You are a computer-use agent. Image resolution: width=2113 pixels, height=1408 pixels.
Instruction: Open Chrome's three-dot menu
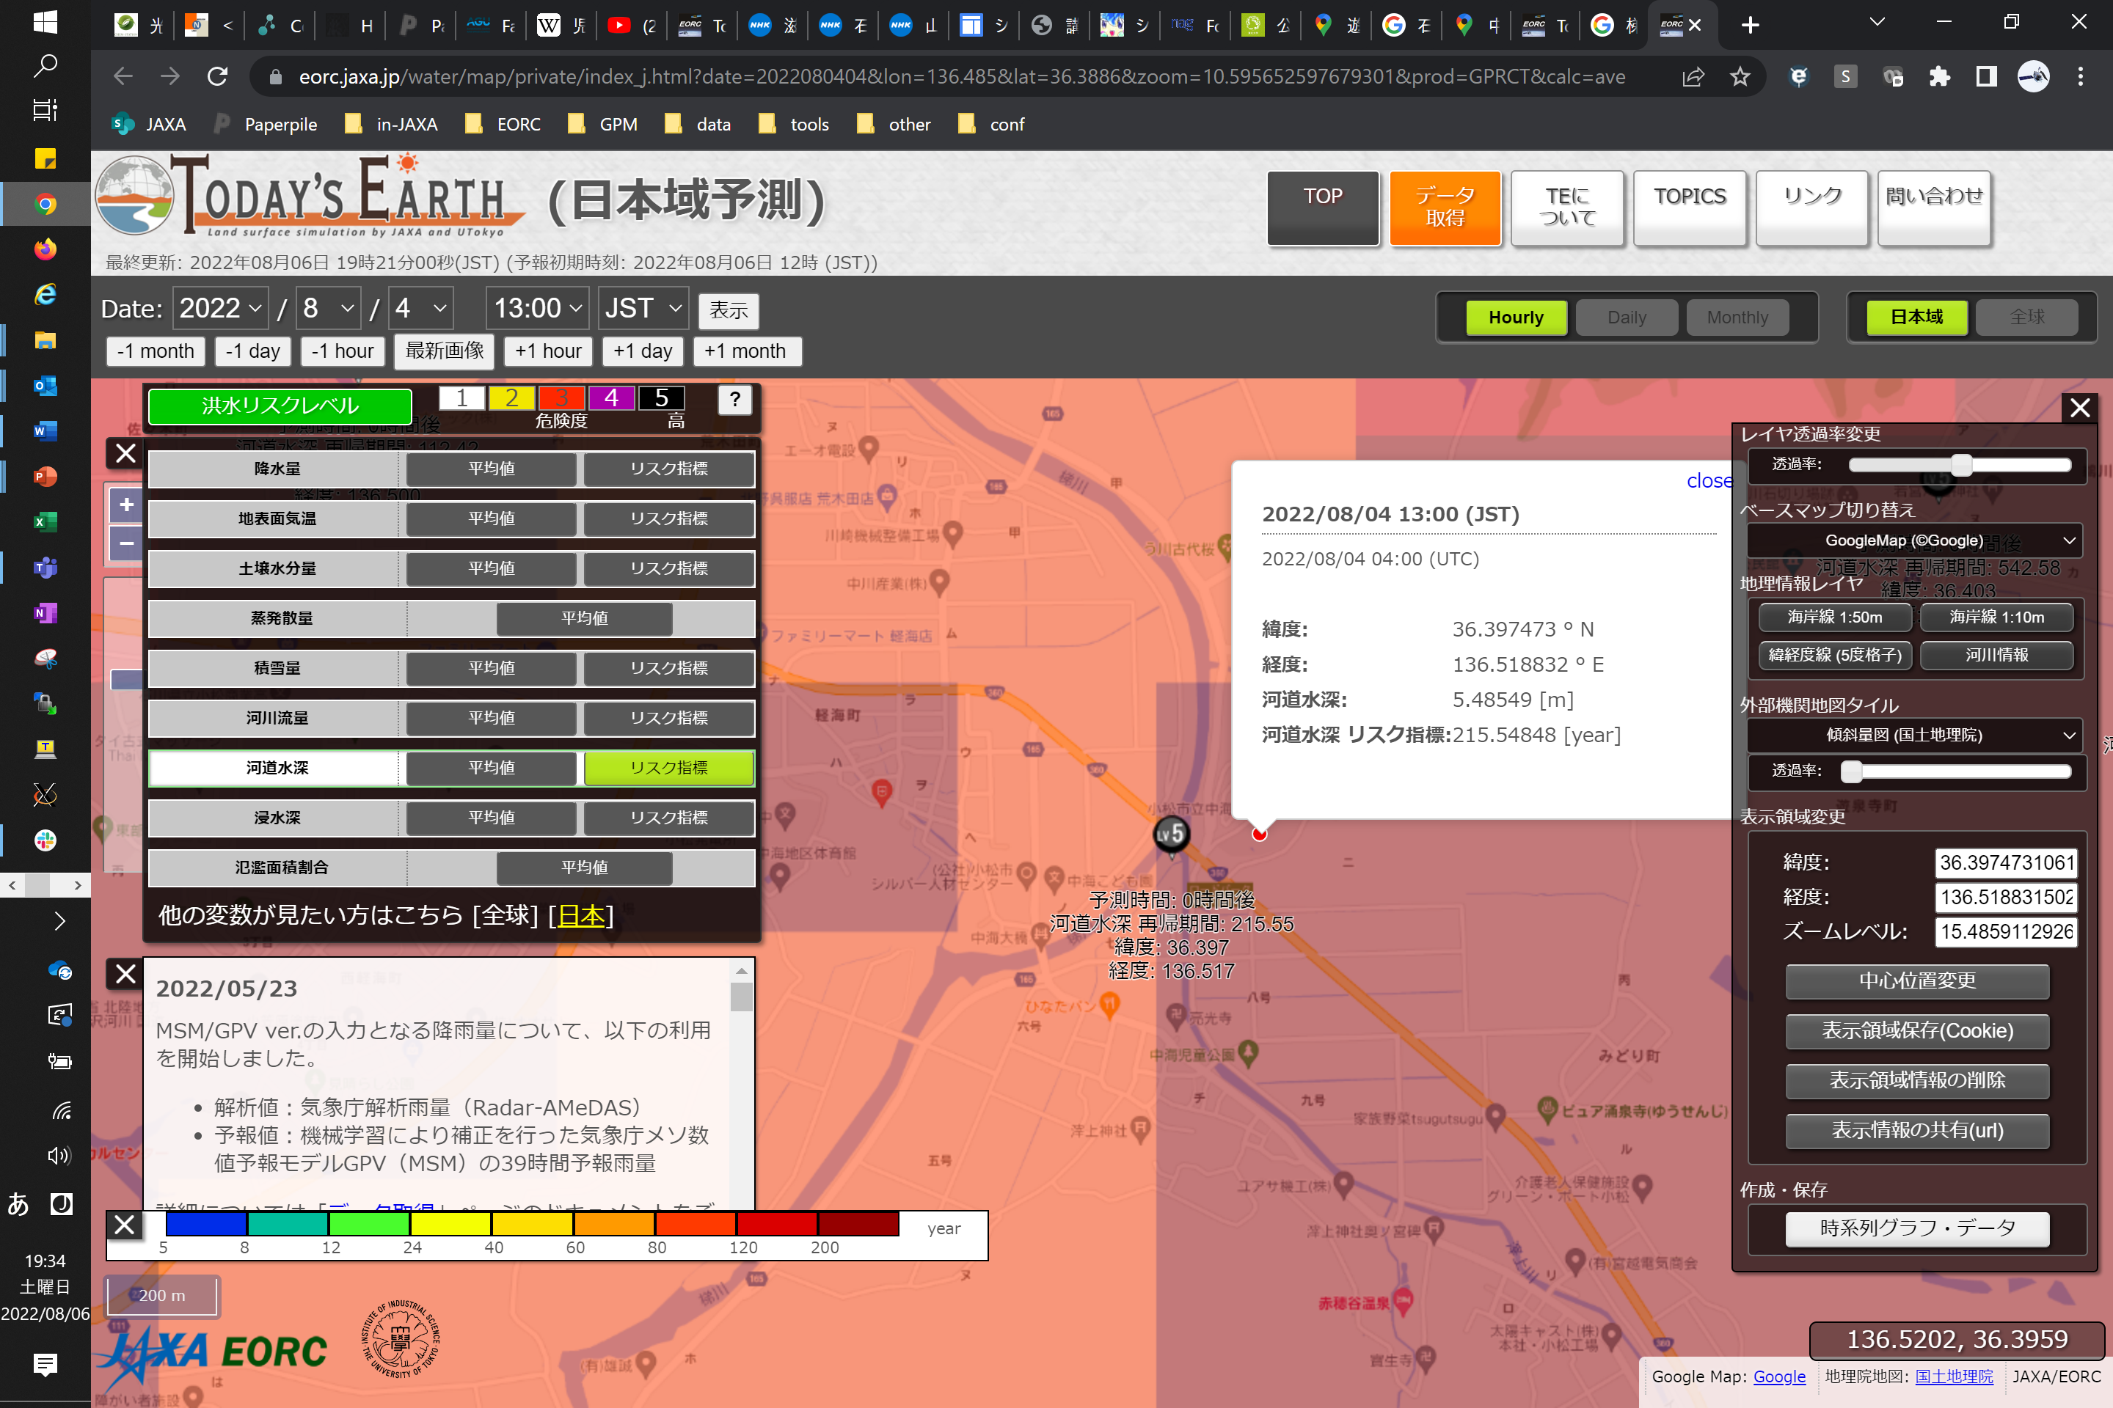pos(2081,76)
